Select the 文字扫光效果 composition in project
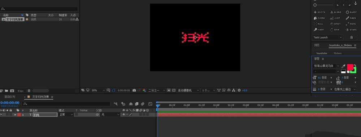This screenshot has height=137, width=361. coord(15,19)
